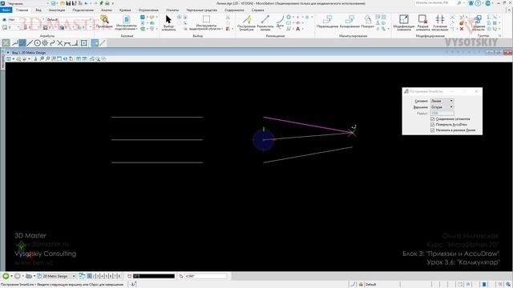Viewport: 513px width, 288px height.
Task: Select the Разместить линию tool
Action: click(265, 23)
